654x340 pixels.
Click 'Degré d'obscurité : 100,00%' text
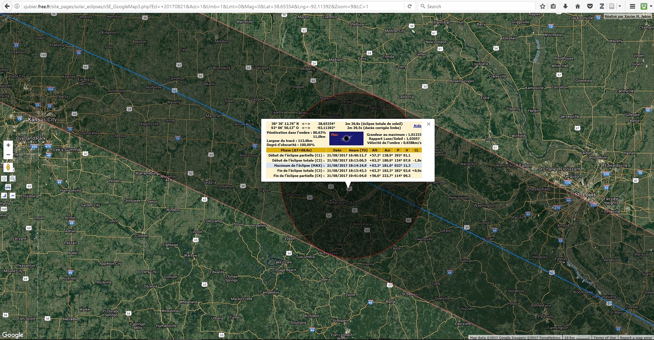point(290,145)
